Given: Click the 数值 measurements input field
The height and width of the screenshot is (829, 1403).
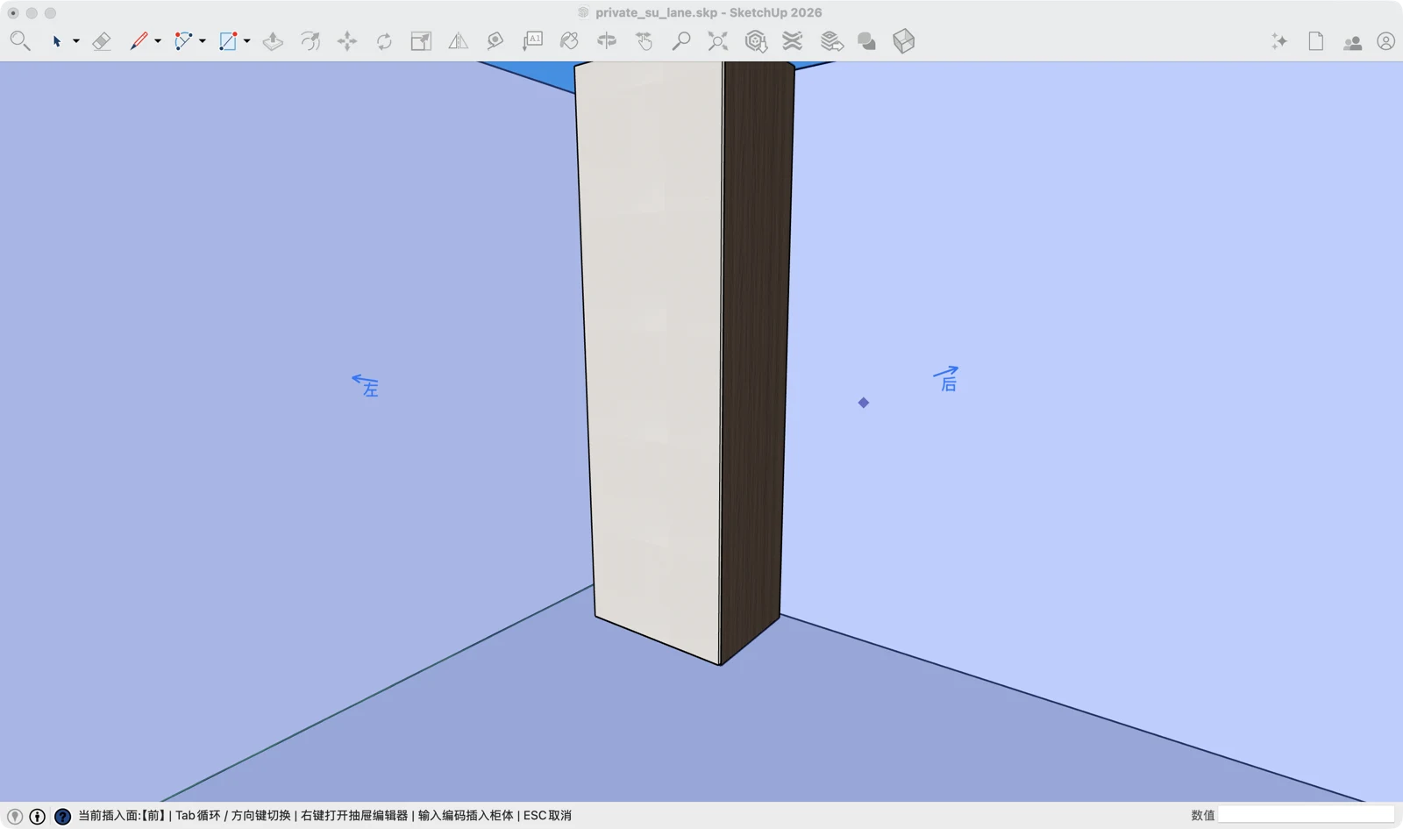Looking at the screenshot, I should pos(1306,815).
